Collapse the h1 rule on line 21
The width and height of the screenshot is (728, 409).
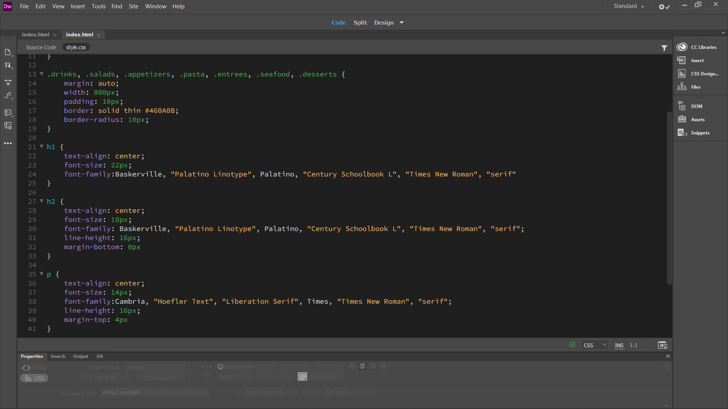42,147
